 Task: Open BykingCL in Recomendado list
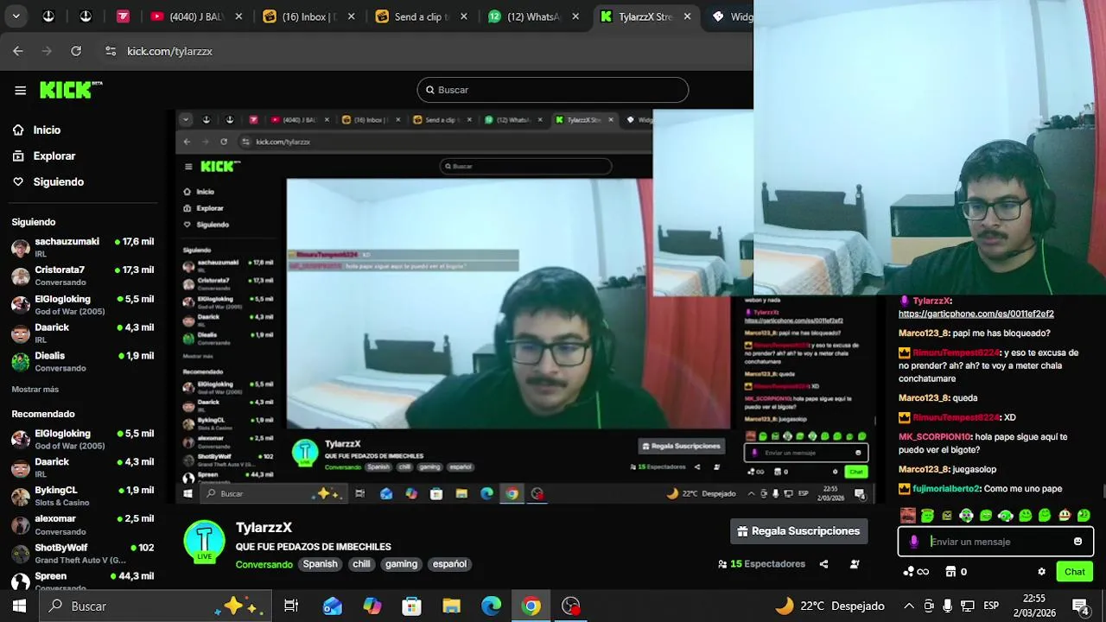(82, 496)
